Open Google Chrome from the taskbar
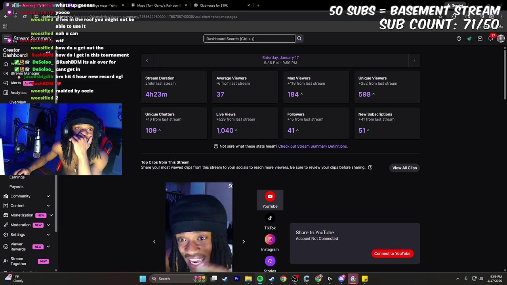The image size is (507, 285). click(283, 279)
